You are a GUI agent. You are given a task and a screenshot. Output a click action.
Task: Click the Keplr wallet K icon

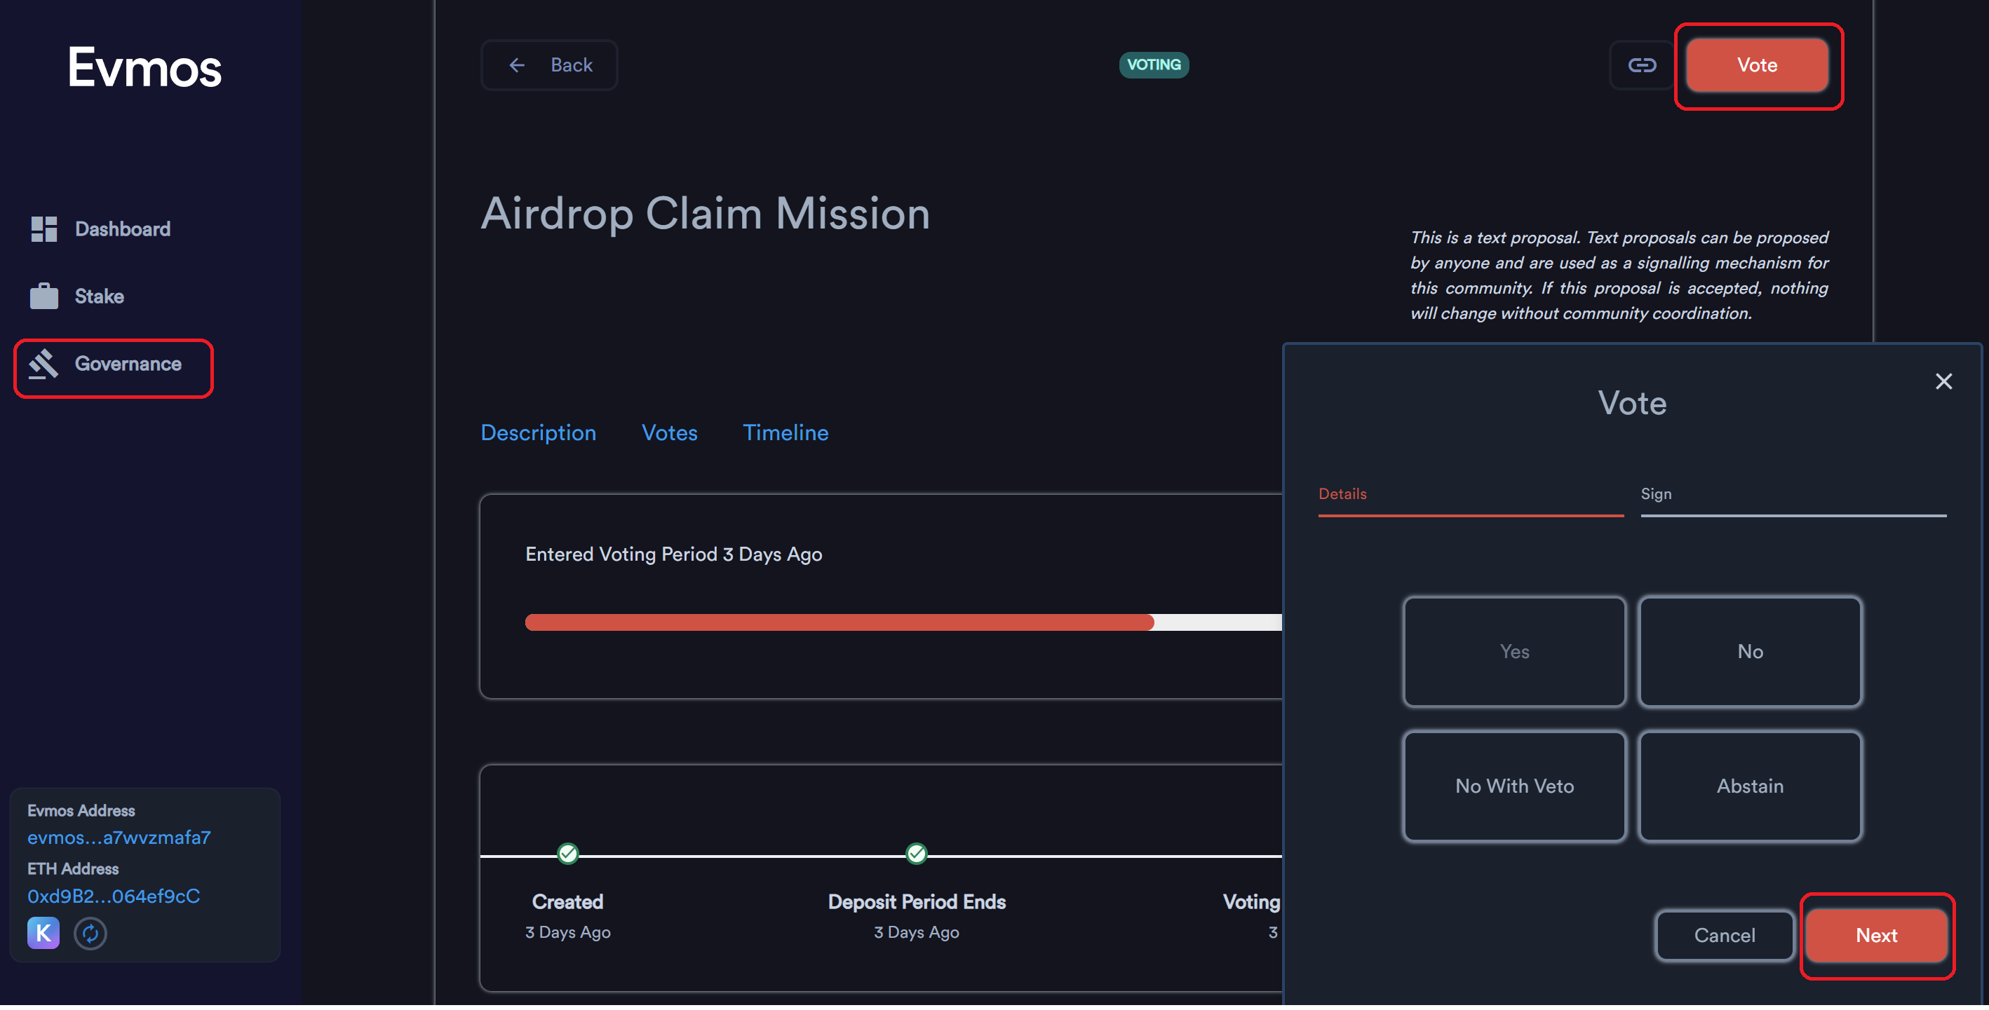point(43,934)
